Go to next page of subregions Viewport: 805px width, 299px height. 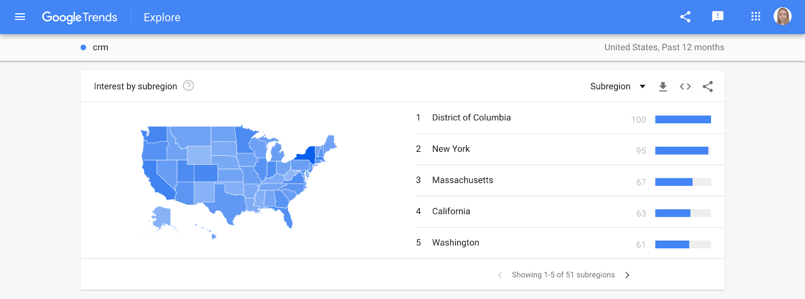[627, 275]
